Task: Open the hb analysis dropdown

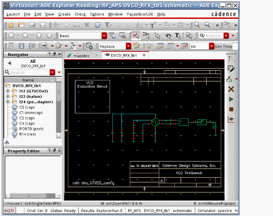Action: coord(212,46)
